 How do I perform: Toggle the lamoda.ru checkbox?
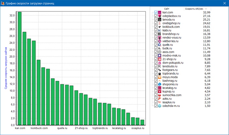[x=156, y=20]
